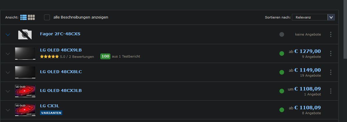Open the LG CX3L product link
Screen dimensions: 347x122
[x=50, y=106]
